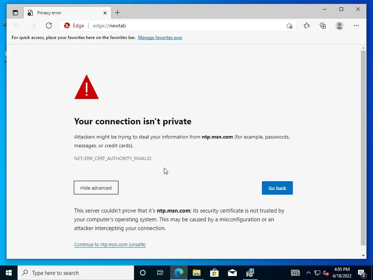Open News and interests taskbar icon
This screenshot has height=280, width=373.
click(295, 273)
